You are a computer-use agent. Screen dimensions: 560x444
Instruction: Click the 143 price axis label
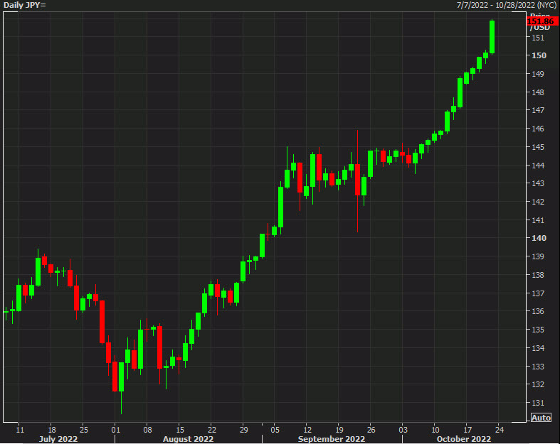point(538,183)
